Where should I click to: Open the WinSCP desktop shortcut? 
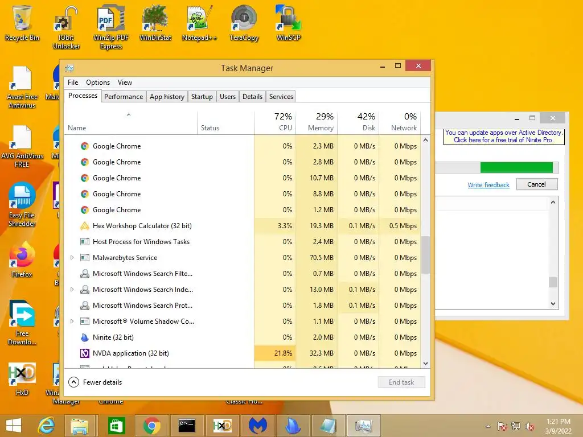tap(289, 22)
